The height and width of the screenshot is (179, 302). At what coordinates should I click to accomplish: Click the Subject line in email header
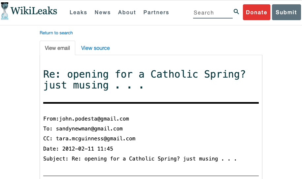tap(140, 159)
